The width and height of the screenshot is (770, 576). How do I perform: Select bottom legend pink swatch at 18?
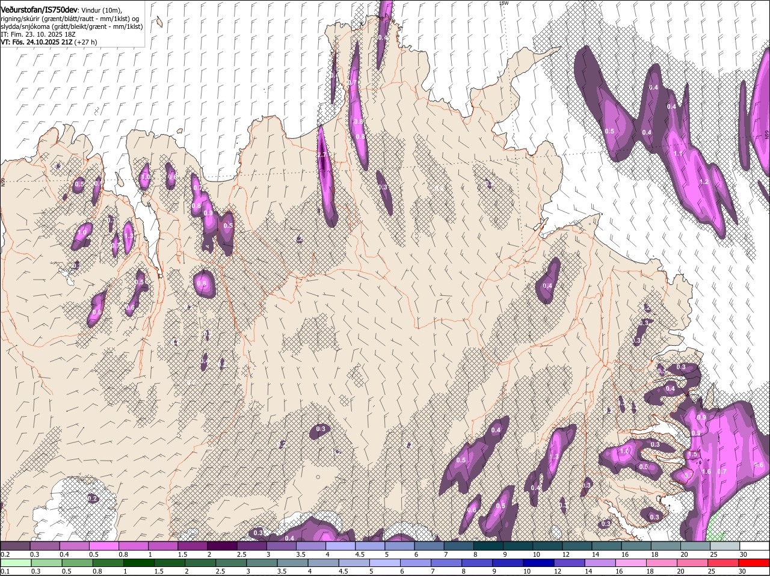pyautogui.click(x=662, y=563)
